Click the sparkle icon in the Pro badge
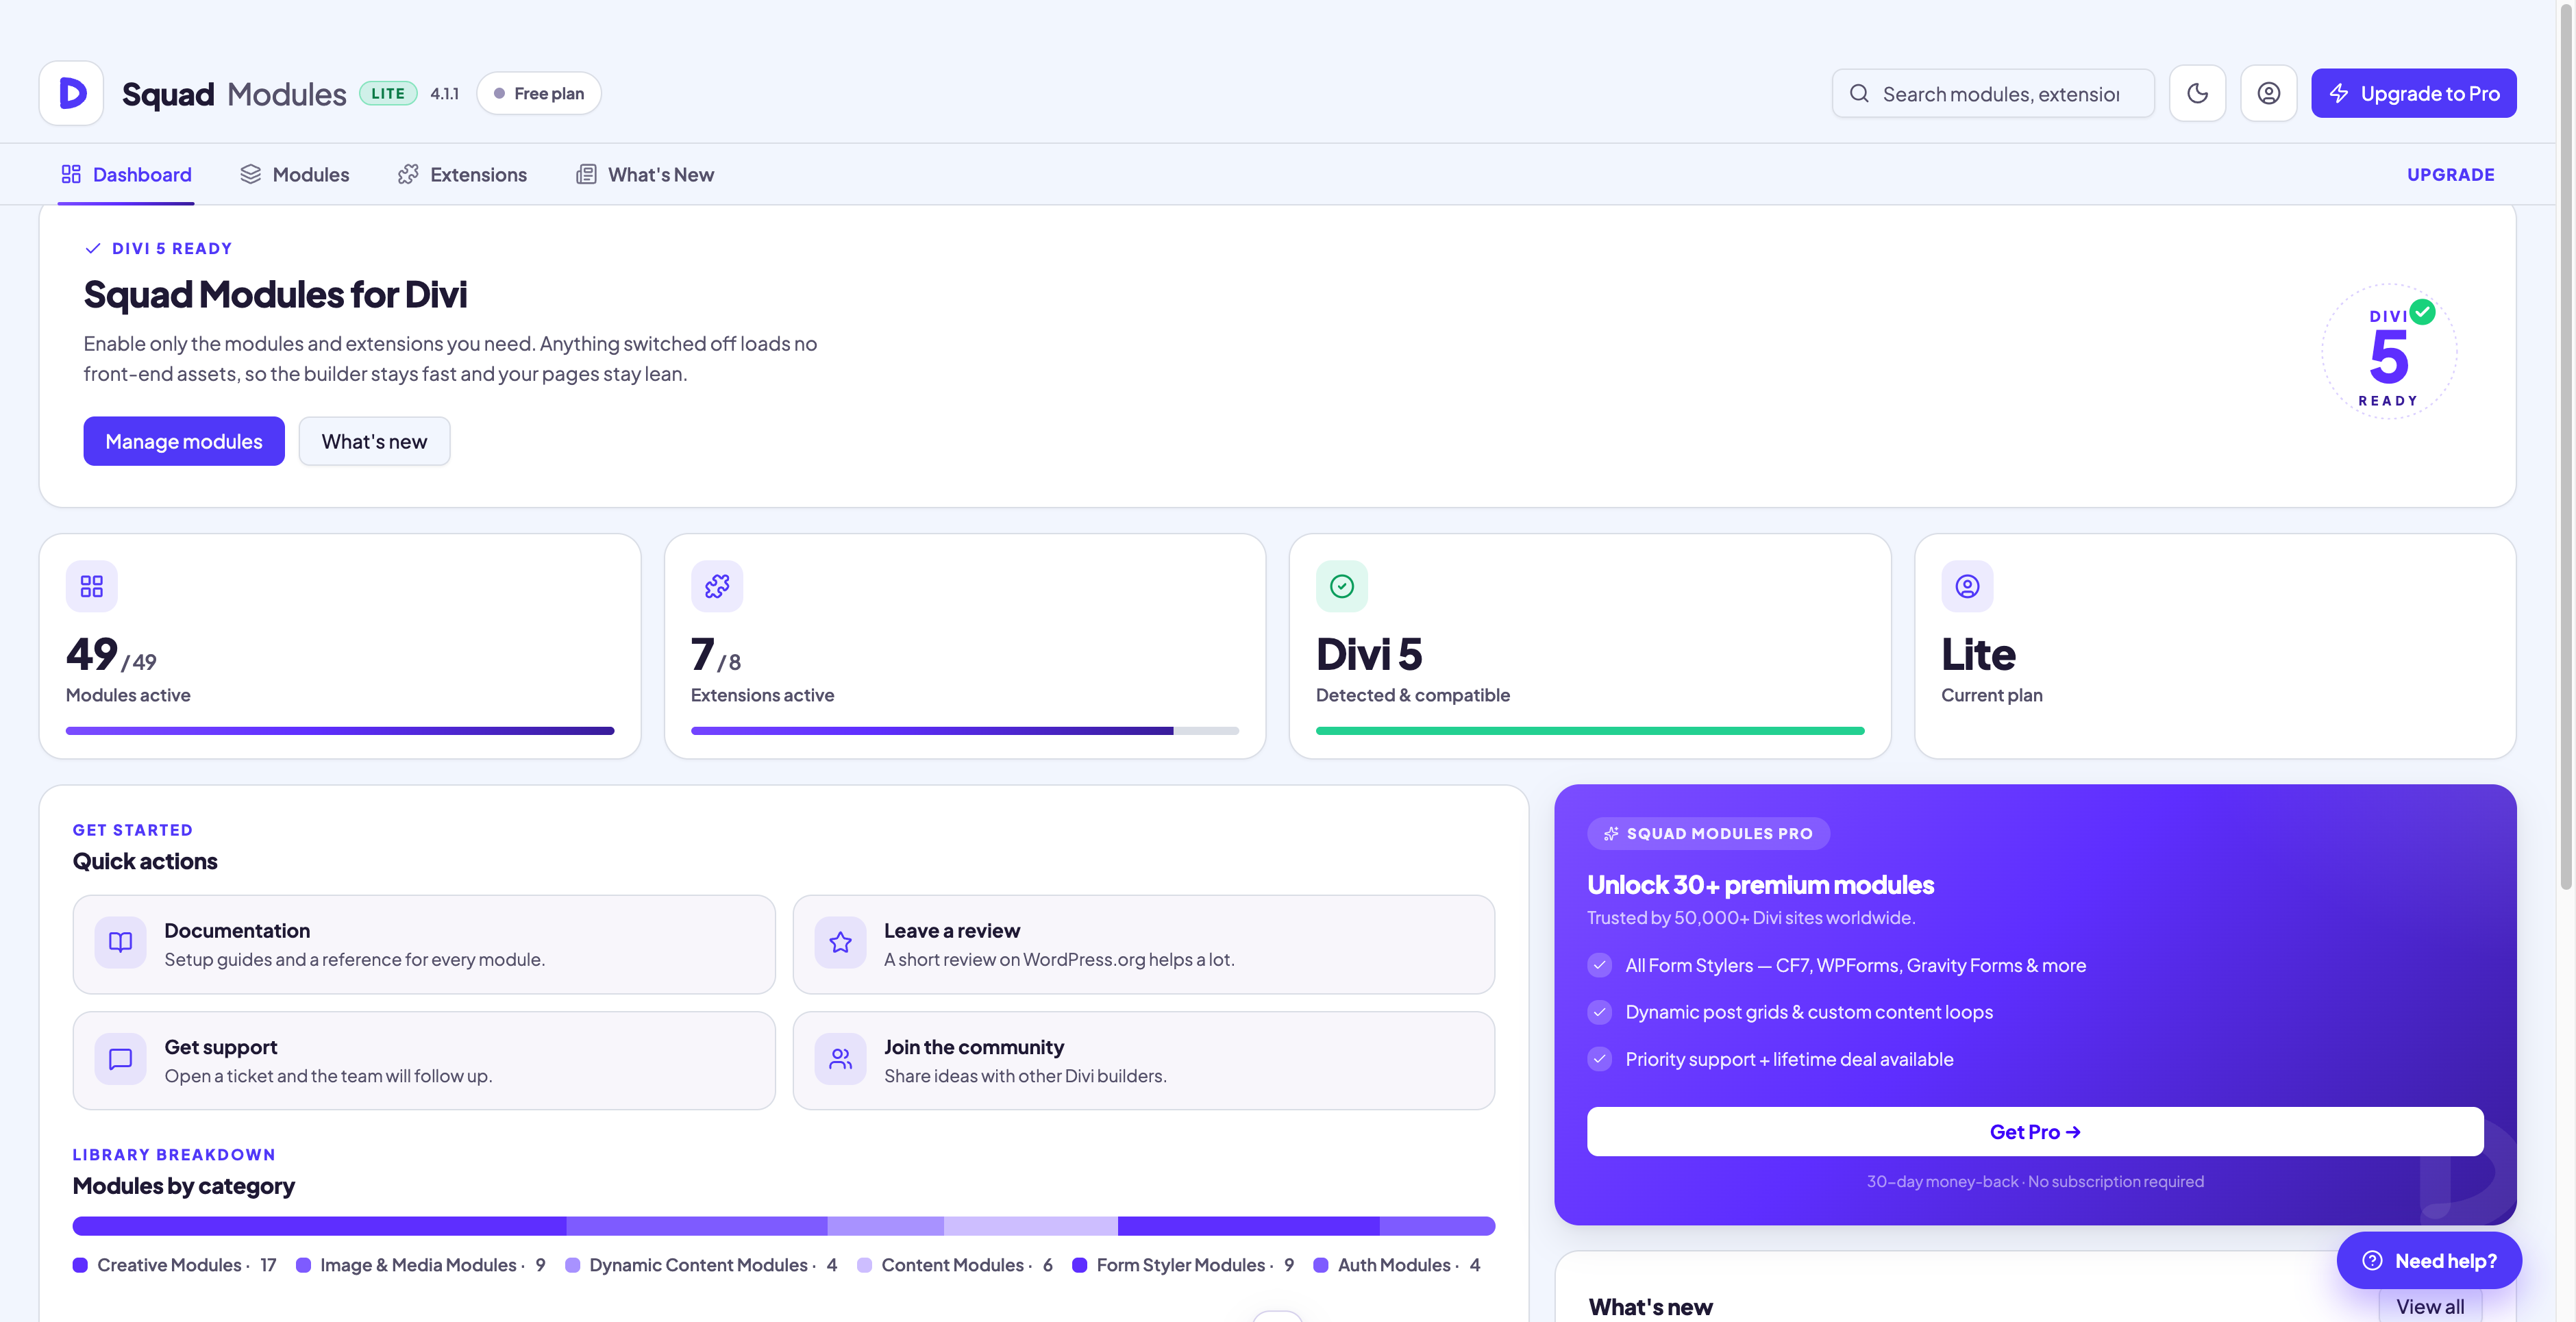The width and height of the screenshot is (2576, 1322). point(1611,833)
